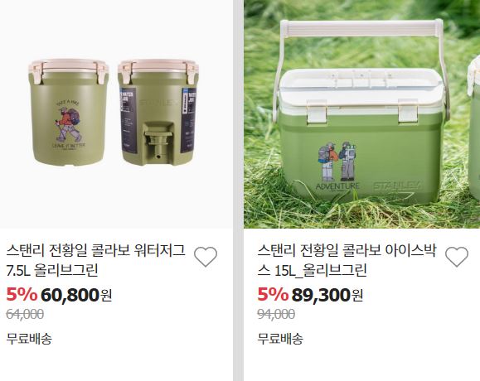Click the 89,300원 sale price
Image resolution: width=480 pixels, height=381 pixels.
327,295
